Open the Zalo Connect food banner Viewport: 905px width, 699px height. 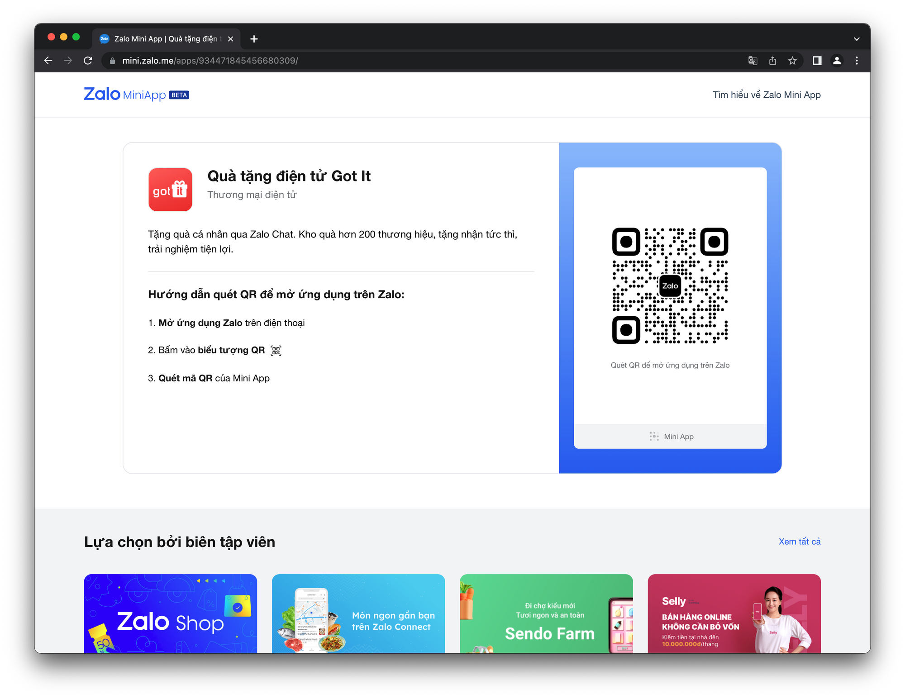pos(358,613)
